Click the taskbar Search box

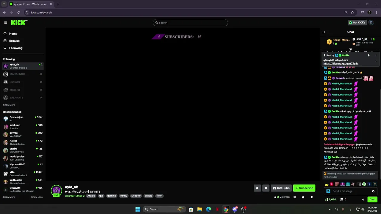pos(164,209)
